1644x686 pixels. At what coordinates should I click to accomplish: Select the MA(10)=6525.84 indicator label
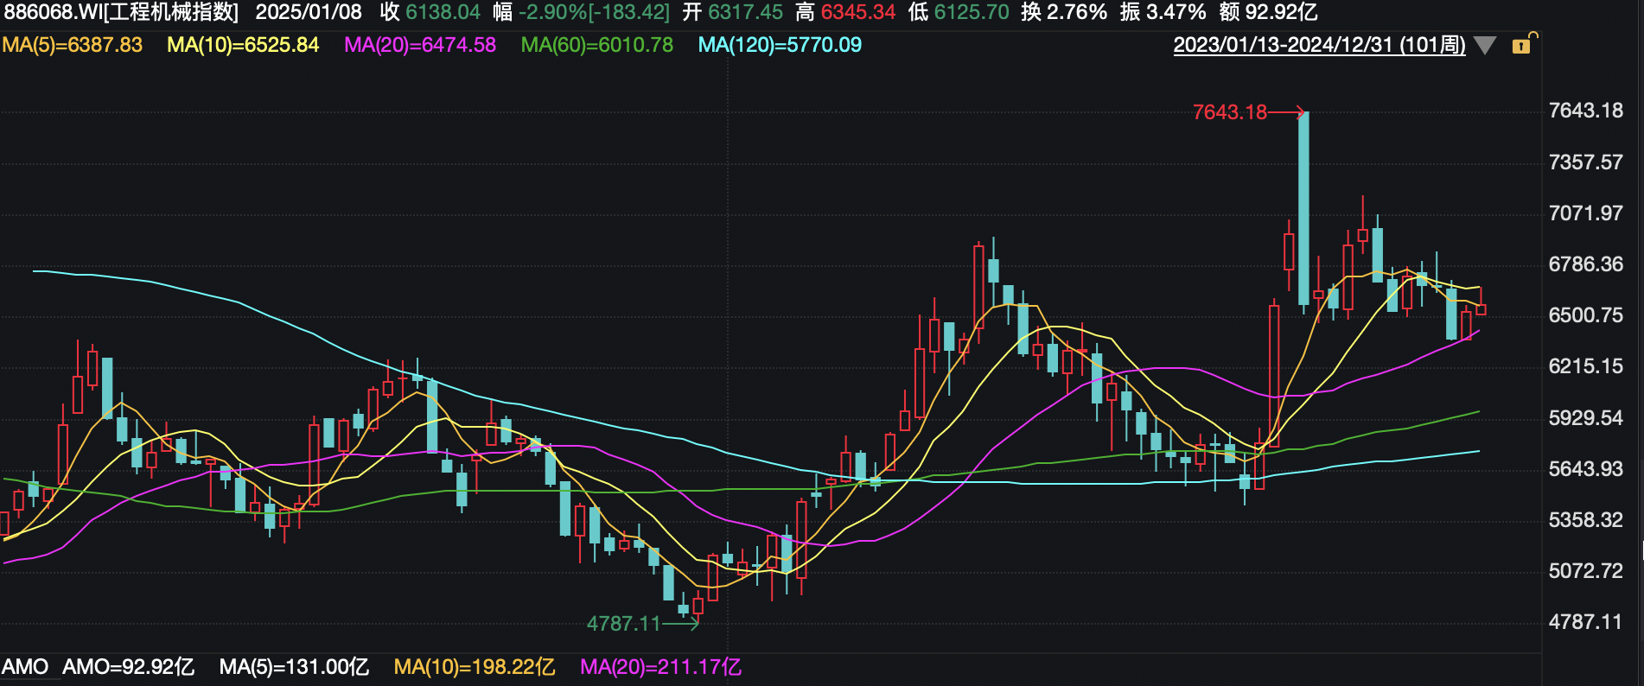(x=243, y=45)
